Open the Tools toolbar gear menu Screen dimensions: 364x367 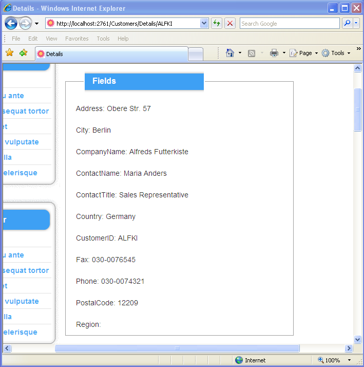(336, 53)
